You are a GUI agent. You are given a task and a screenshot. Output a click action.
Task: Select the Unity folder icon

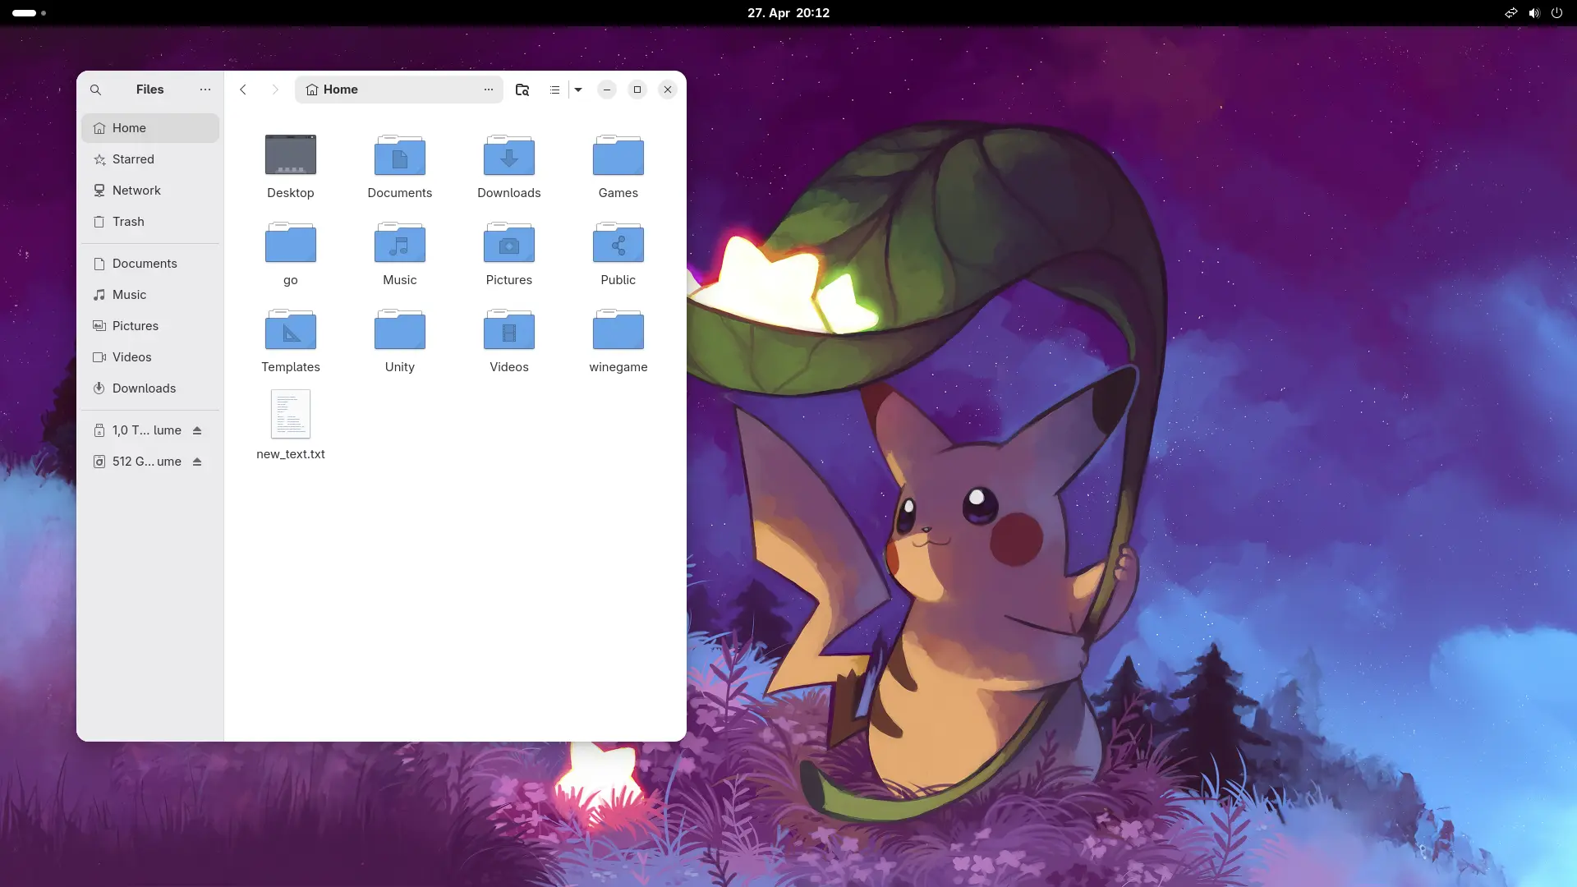point(400,329)
